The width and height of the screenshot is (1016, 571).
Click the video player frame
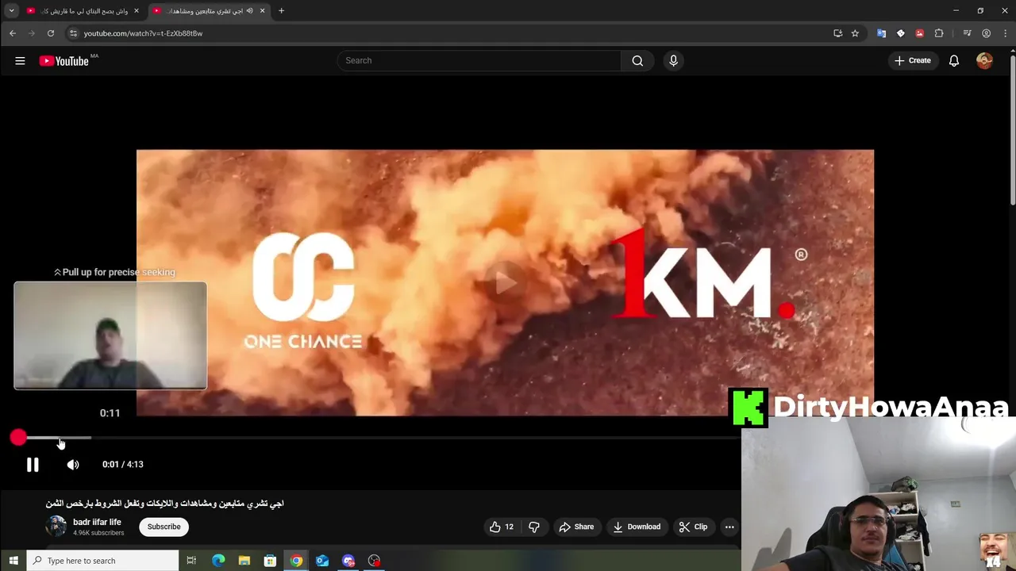pos(505,282)
